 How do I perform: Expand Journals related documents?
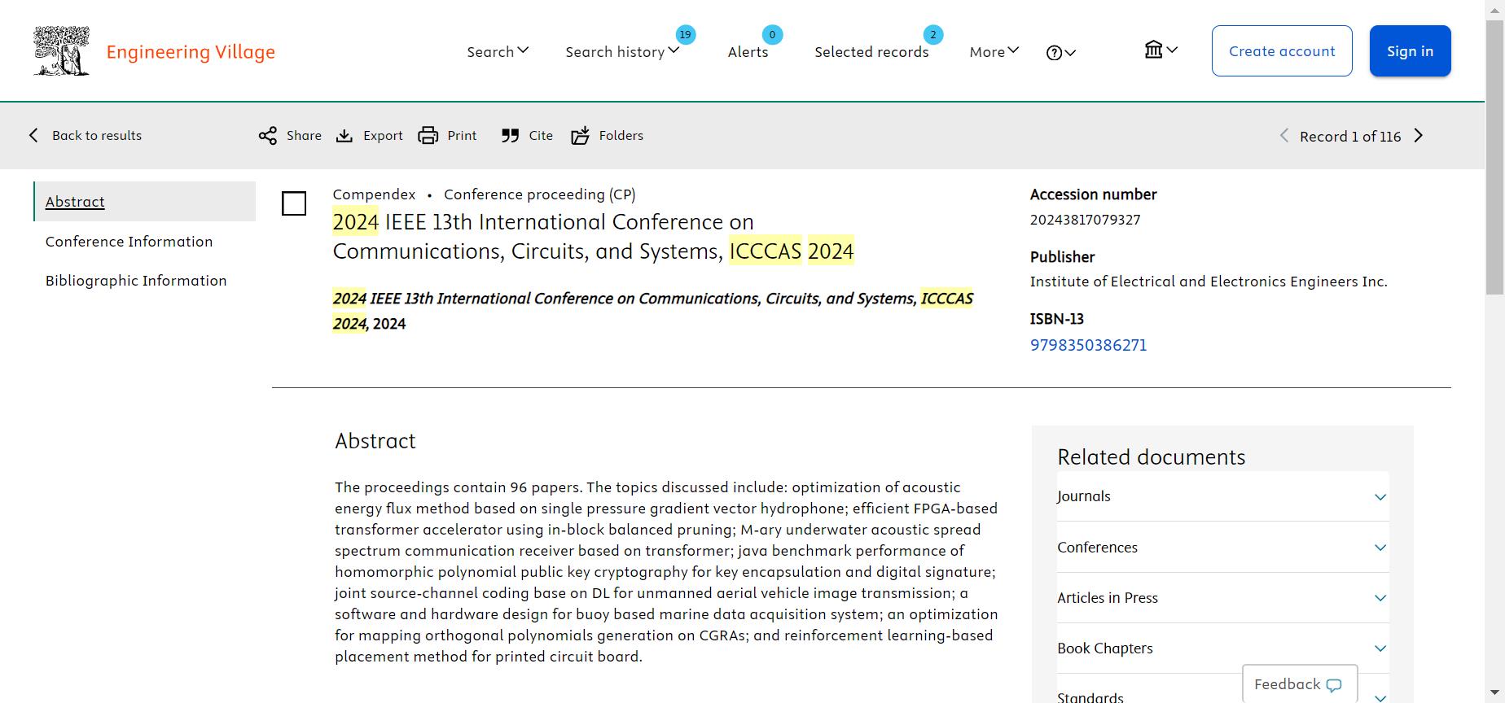click(x=1222, y=496)
